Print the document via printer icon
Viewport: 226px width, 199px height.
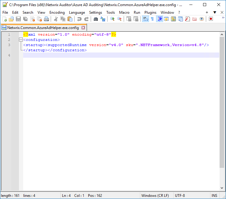tap(46, 19)
